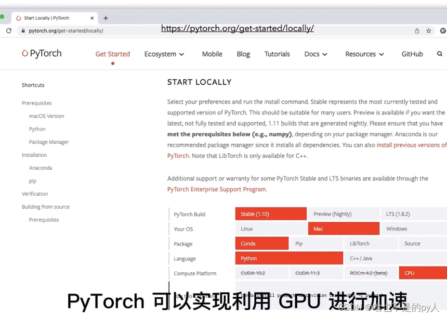Viewport: 447px width, 317px height.
Task: Click the Your OS row label
Action: click(x=184, y=229)
